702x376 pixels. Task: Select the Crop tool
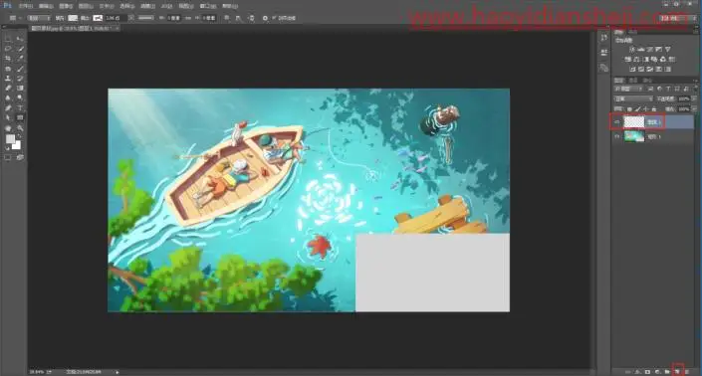click(8, 59)
